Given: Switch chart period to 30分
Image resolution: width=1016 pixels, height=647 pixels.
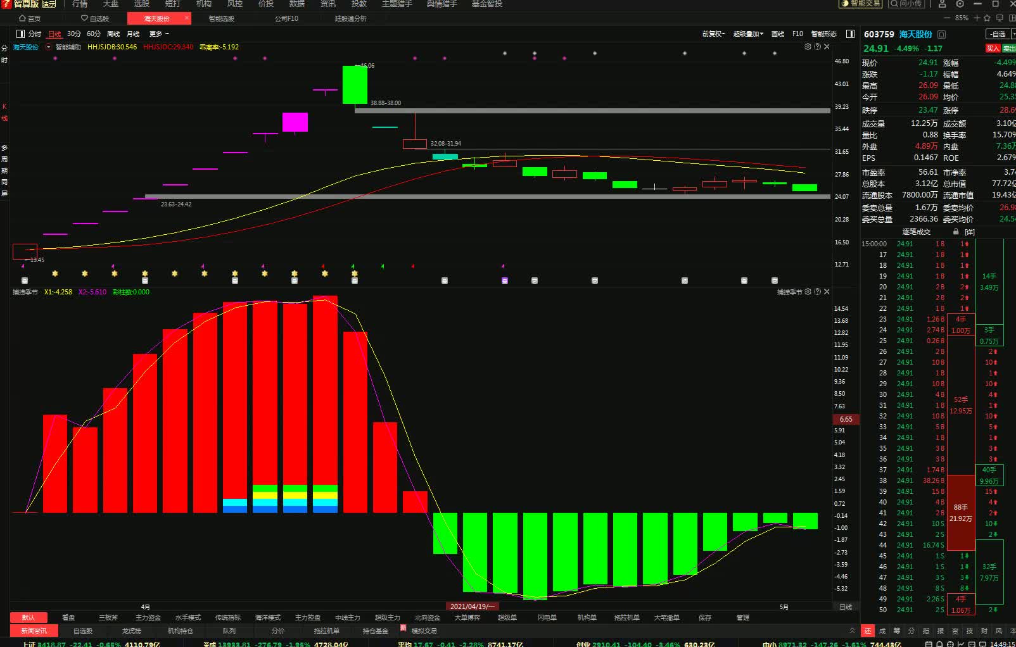Looking at the screenshot, I should tap(74, 34).
